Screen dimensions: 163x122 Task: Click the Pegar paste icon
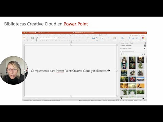(24, 39)
